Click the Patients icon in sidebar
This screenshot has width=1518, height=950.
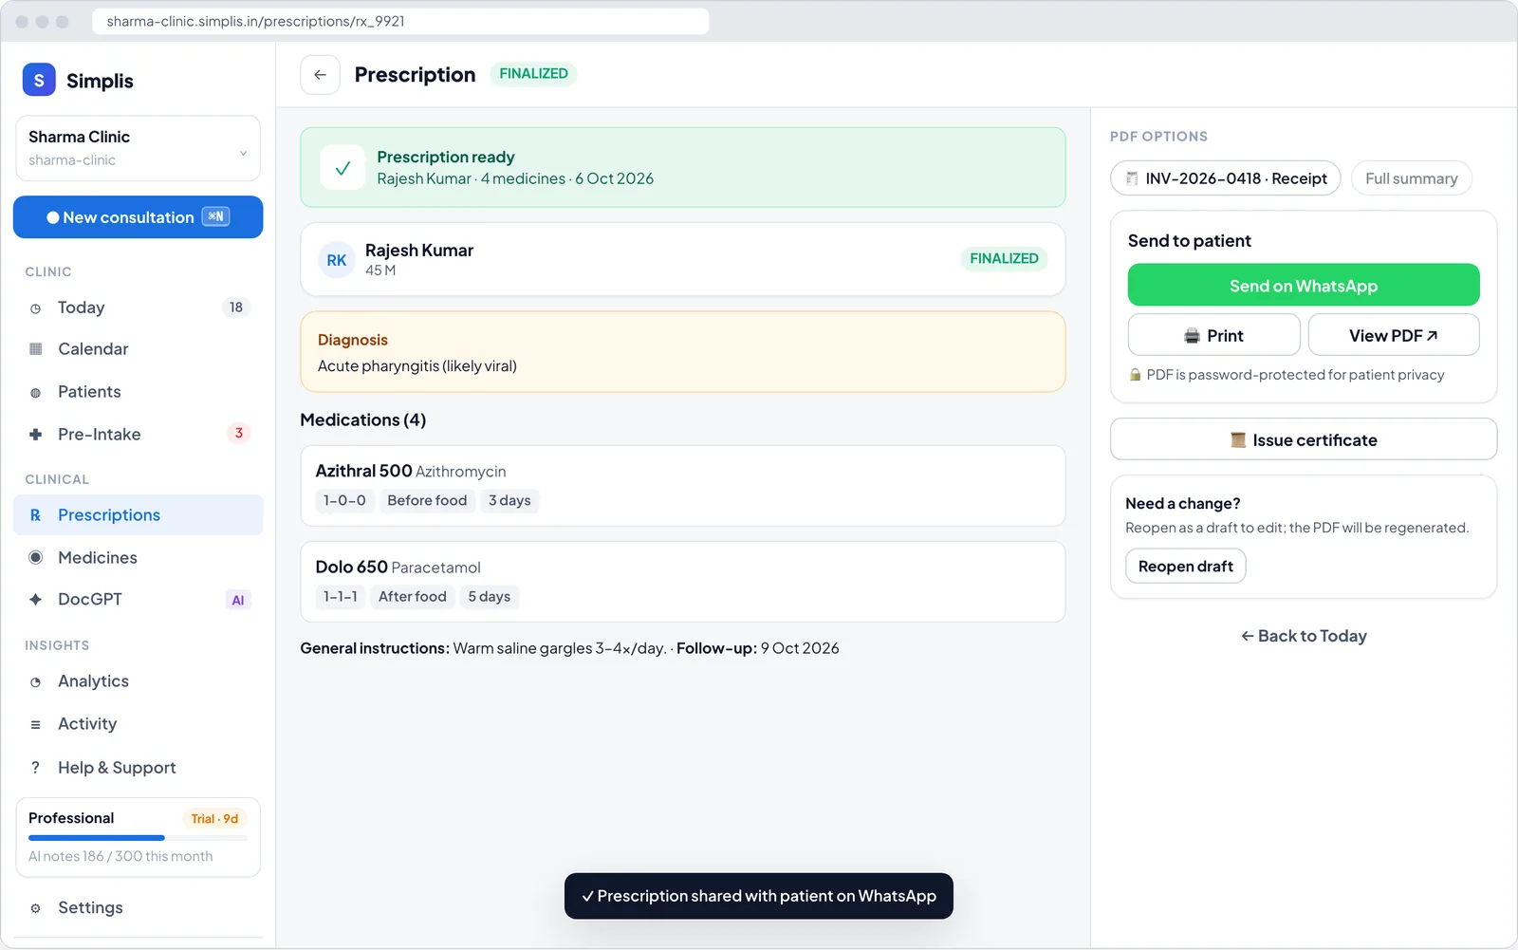click(x=35, y=393)
